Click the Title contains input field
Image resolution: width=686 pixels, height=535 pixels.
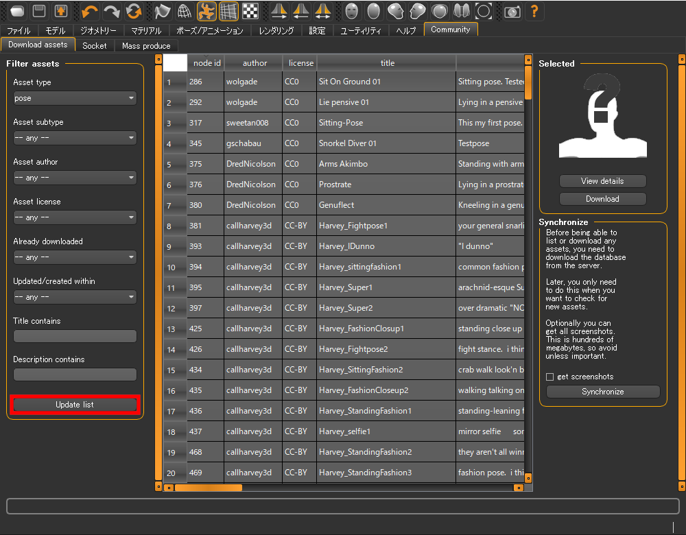[74, 336]
